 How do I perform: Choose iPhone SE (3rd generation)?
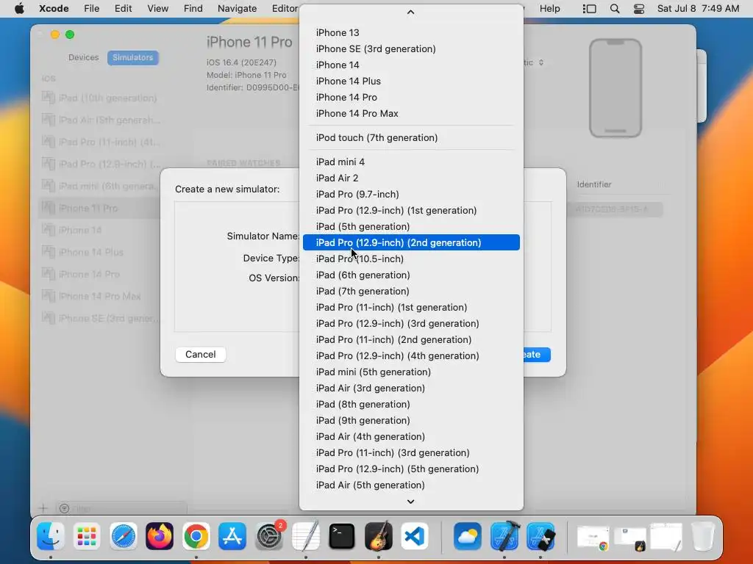[x=411, y=49]
